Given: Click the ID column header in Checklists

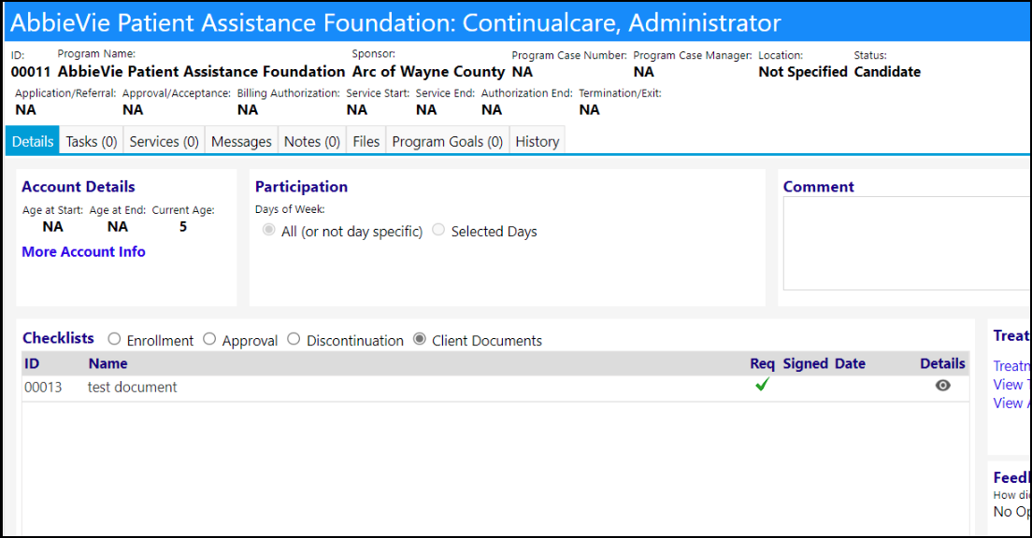Looking at the screenshot, I should 32,363.
